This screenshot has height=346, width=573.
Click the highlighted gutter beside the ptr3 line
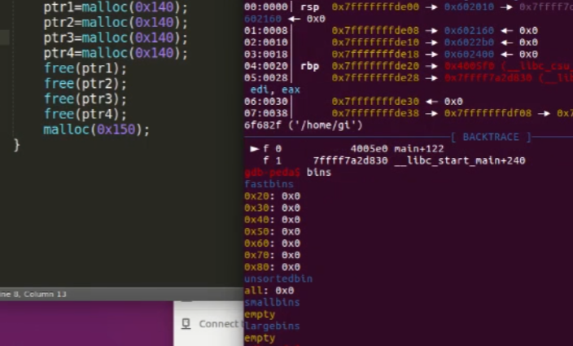(5, 37)
